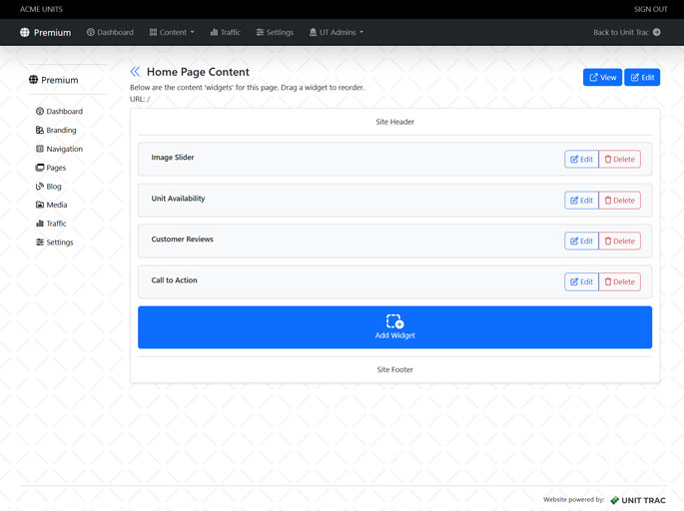Select Traffic in the top navigation bar
The width and height of the screenshot is (684, 511).
pos(225,33)
